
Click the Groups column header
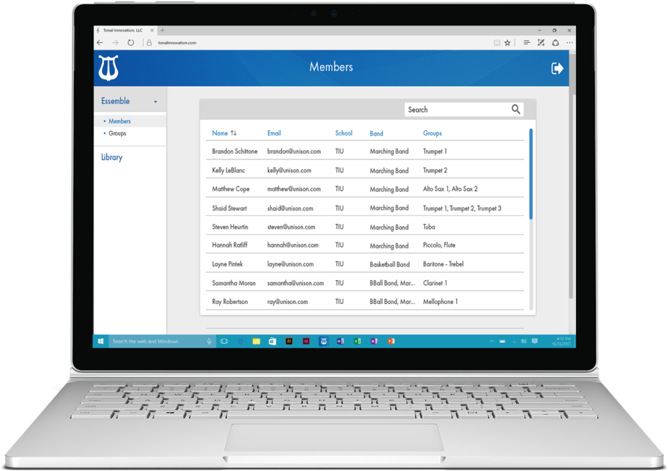coord(432,133)
